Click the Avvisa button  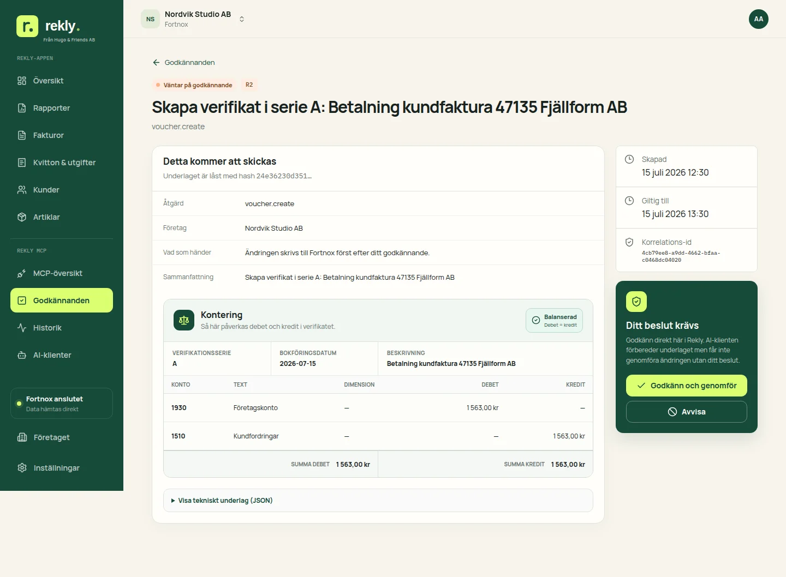click(x=687, y=412)
